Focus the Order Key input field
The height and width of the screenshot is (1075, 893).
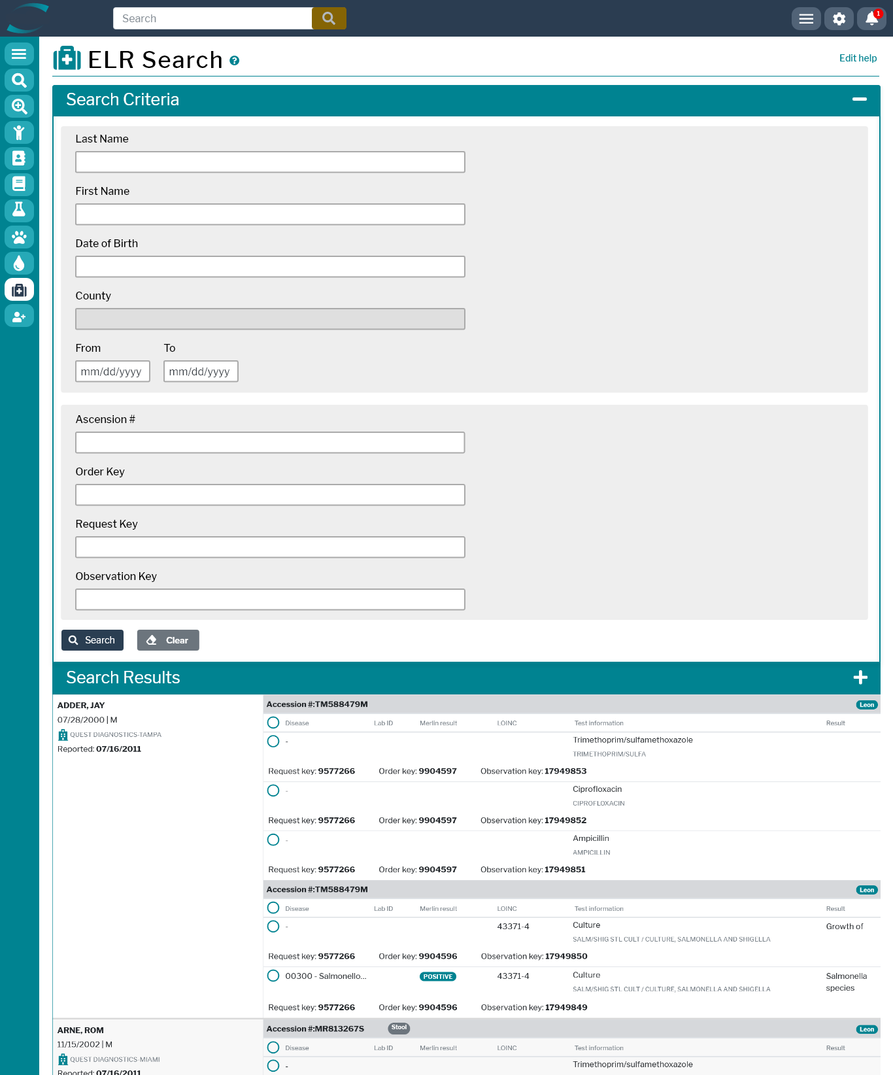coord(270,495)
